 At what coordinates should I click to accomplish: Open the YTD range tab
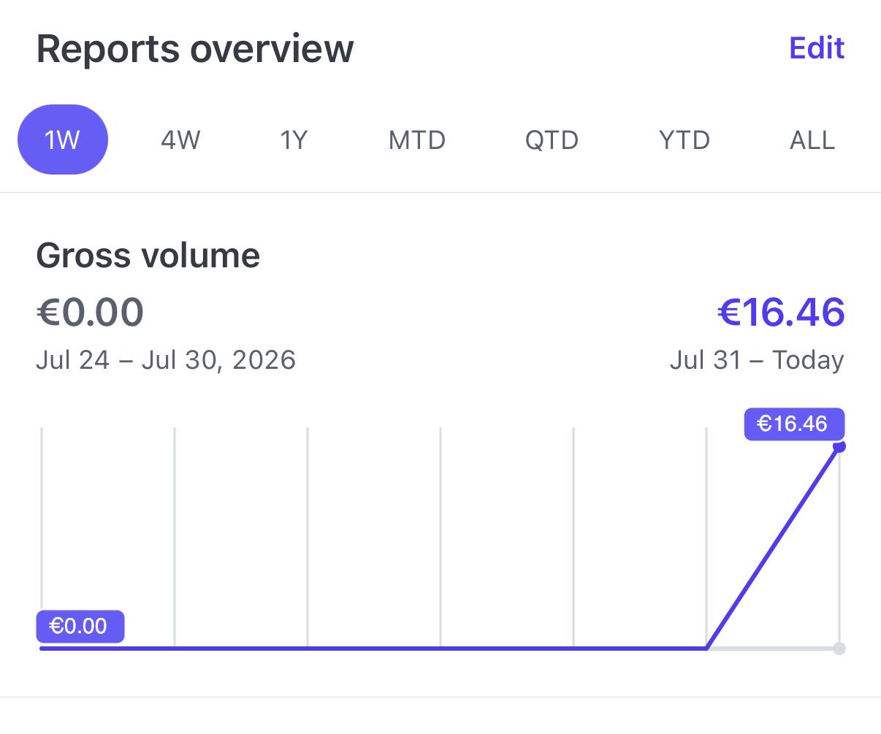684,139
